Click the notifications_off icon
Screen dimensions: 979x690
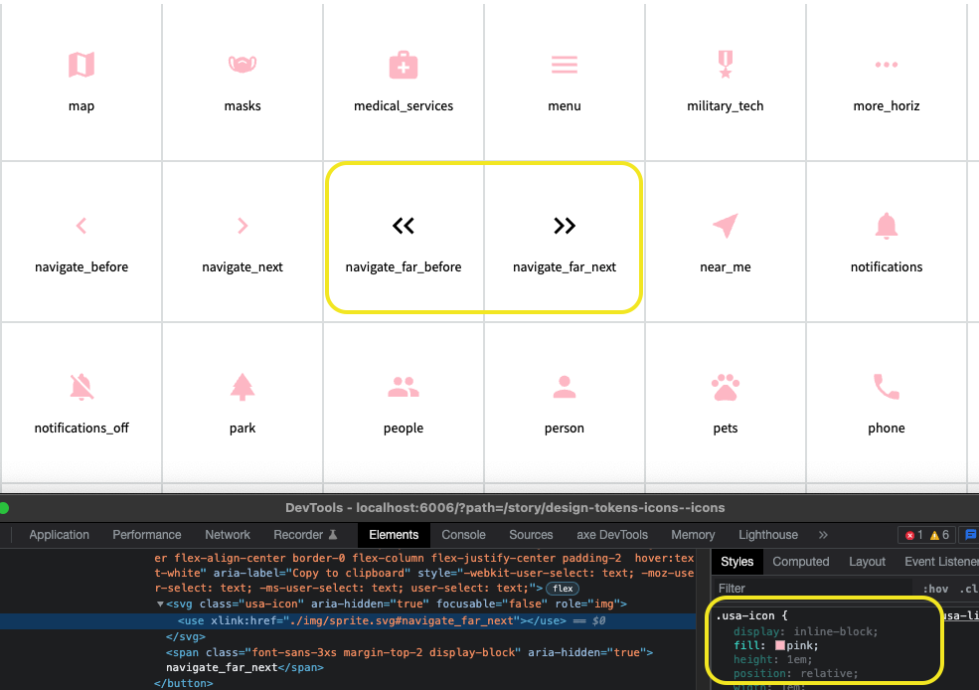click(82, 387)
